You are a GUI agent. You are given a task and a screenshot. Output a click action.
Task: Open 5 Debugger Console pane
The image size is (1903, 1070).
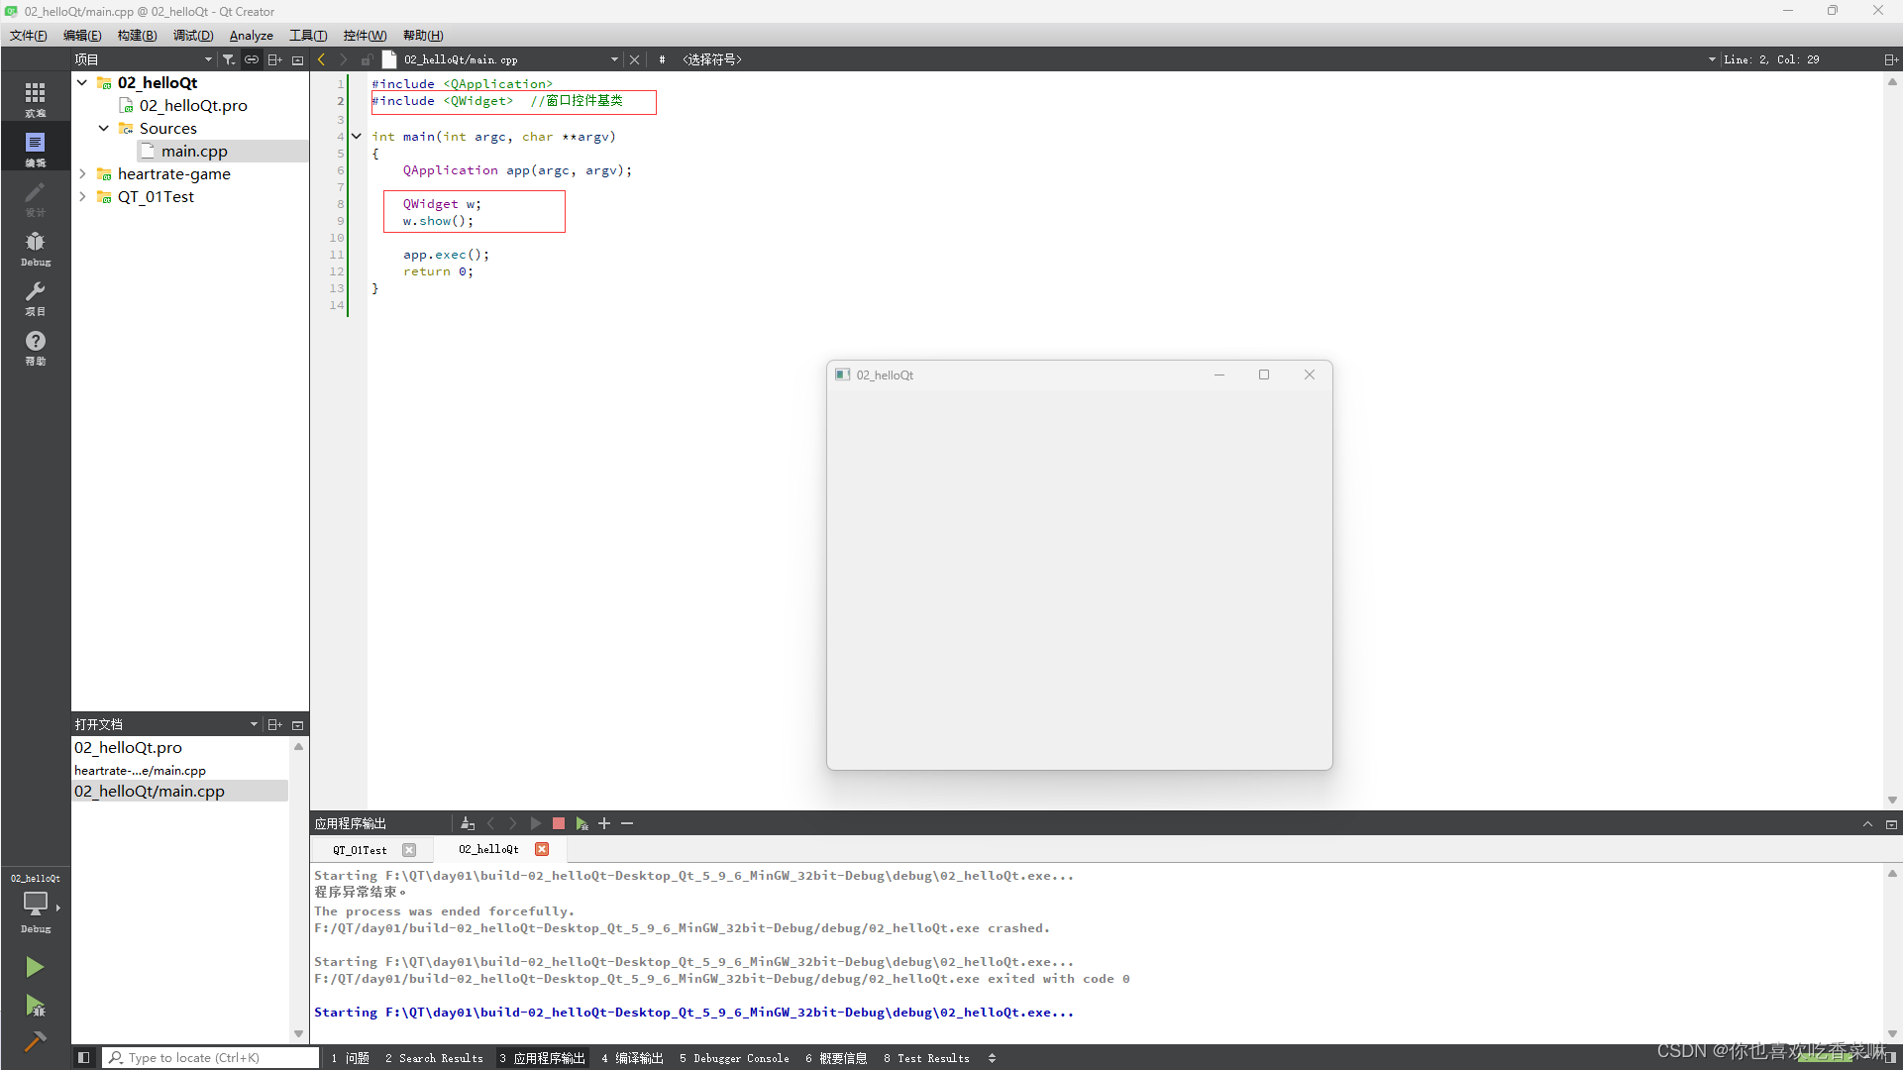[x=734, y=1058]
